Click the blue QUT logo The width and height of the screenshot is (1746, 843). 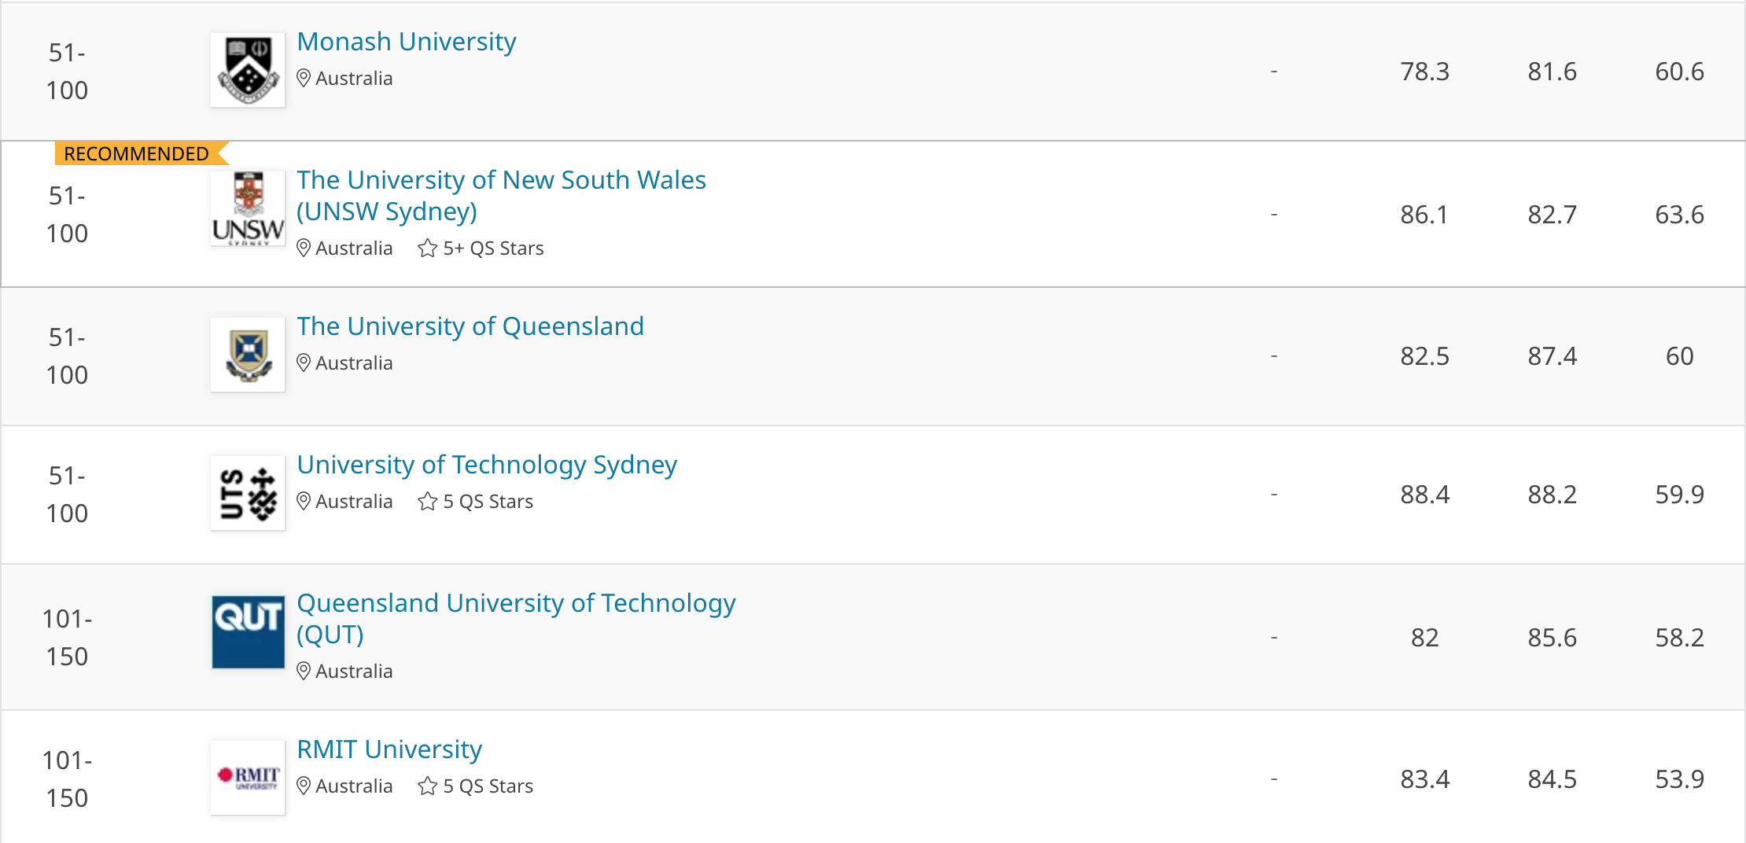[x=248, y=631]
